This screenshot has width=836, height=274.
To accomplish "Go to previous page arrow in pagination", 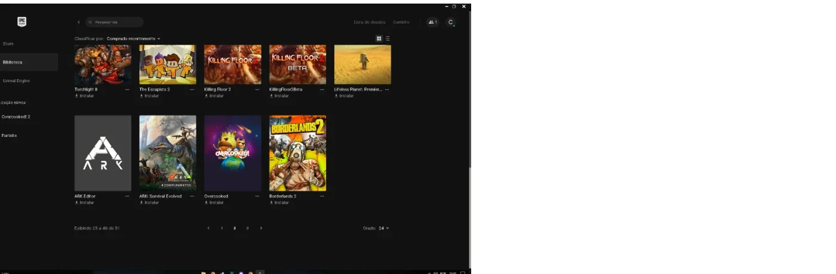I will (208, 228).
